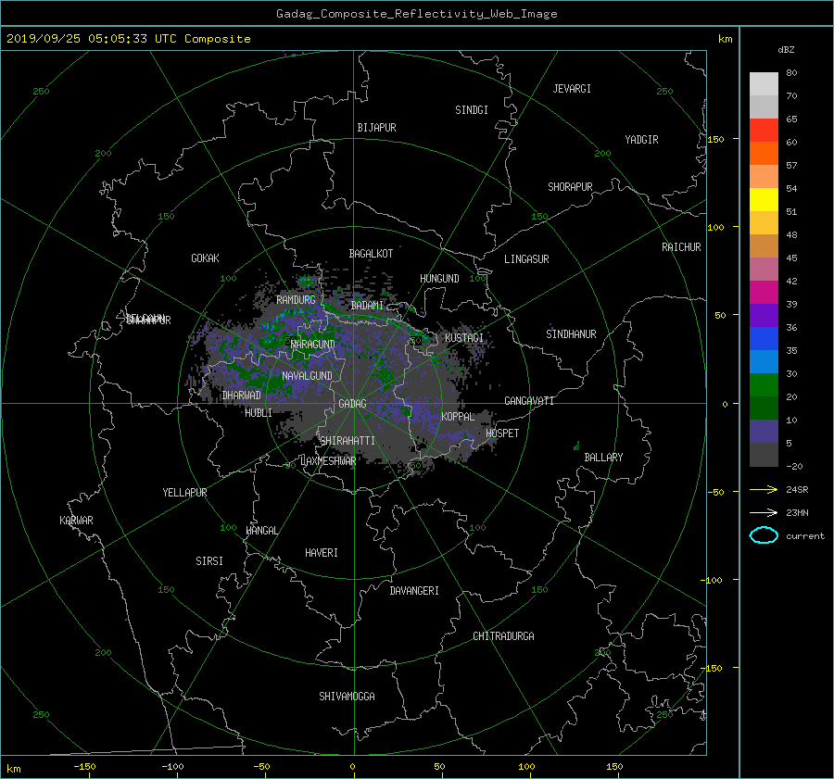Image resolution: width=834 pixels, height=779 pixels.
Task: Click the SINDGI city label
Action: 472,110
